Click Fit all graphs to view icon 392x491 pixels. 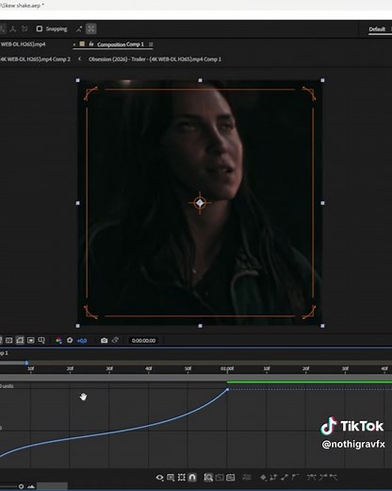click(x=231, y=478)
